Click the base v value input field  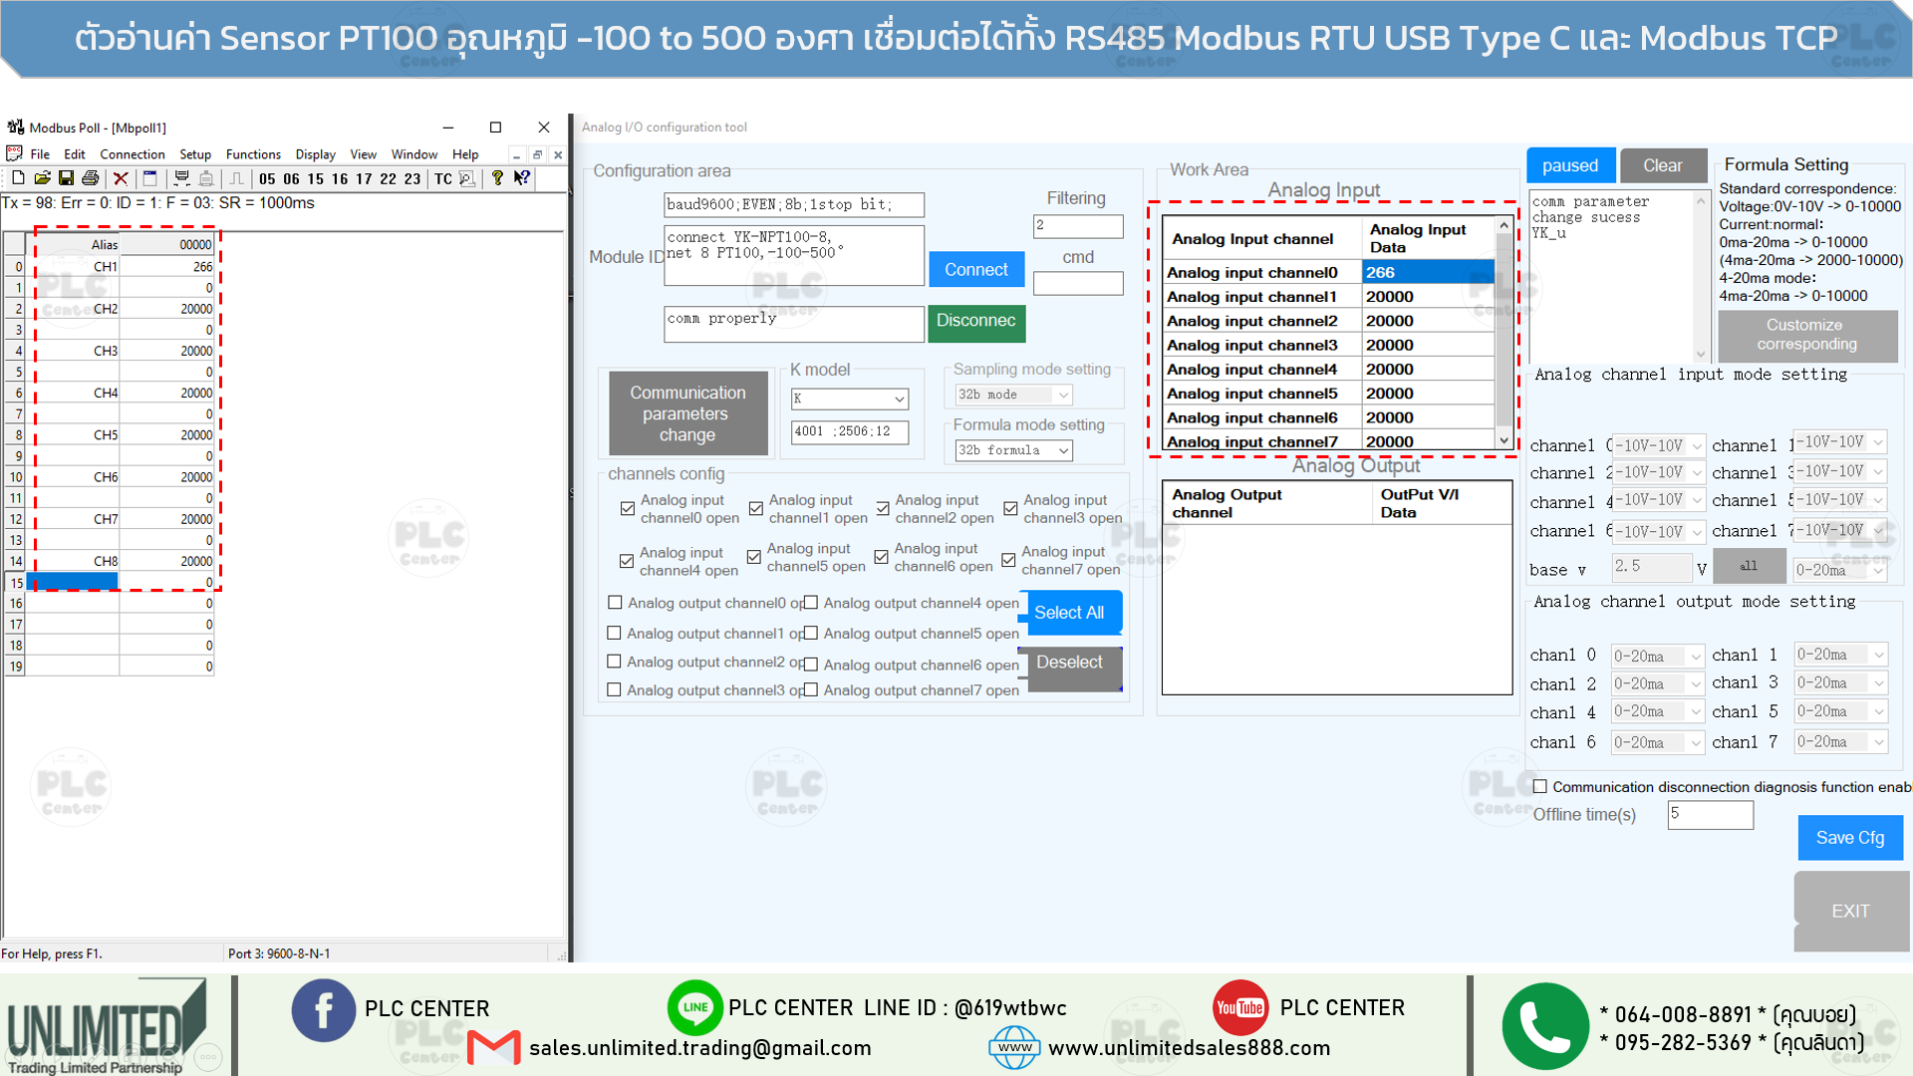[1652, 567]
